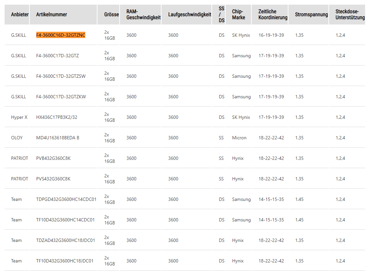375x278 pixels.
Task: Click timing 14-15-15-35 in TDPGD432G3600HC14CDC01 row
Action: coord(271,199)
